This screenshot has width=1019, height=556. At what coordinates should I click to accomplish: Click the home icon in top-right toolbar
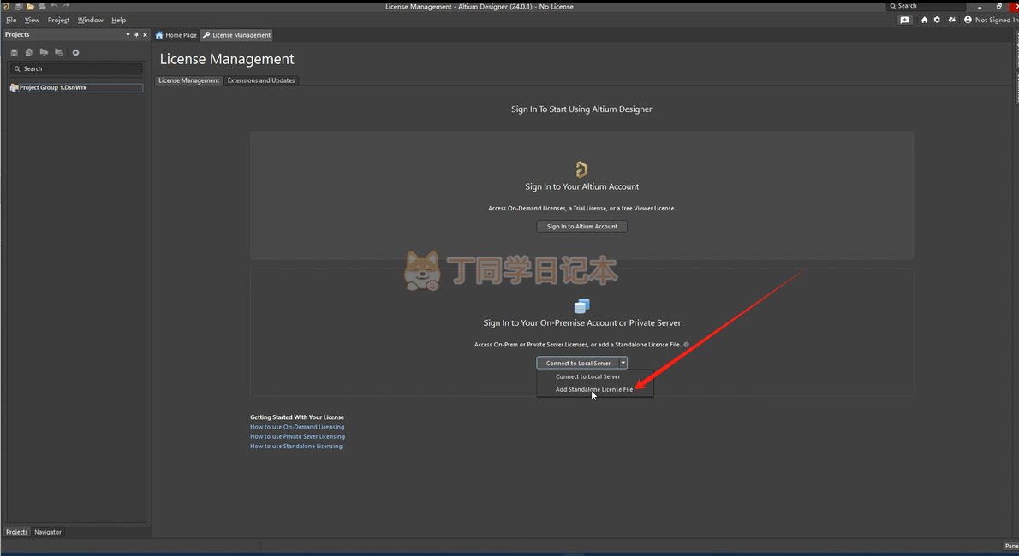tap(924, 20)
